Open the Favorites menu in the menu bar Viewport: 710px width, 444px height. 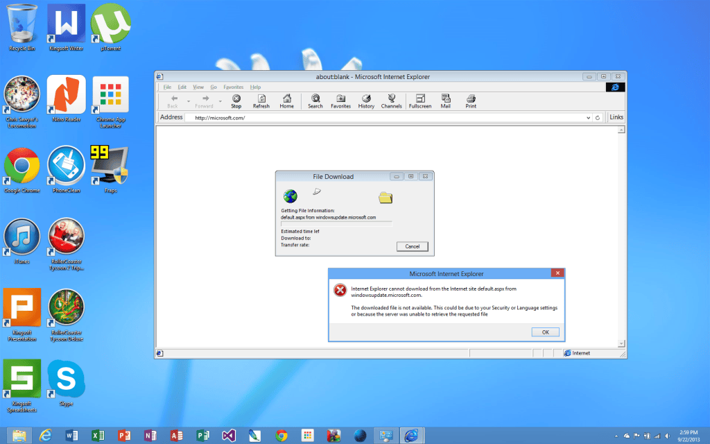tap(233, 87)
